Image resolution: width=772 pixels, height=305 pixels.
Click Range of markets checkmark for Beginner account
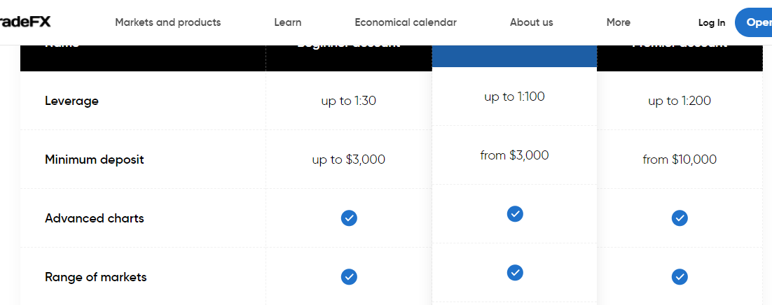tap(349, 277)
